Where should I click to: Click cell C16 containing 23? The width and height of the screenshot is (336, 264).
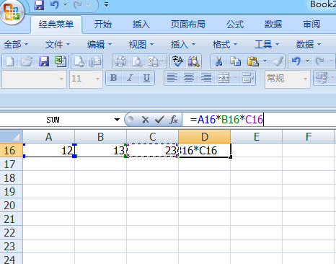152,151
